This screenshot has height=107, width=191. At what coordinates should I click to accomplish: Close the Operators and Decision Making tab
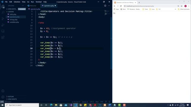pyautogui.click(x=135, y=2)
